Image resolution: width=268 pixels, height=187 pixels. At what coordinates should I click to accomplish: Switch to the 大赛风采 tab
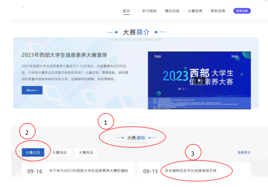point(86,153)
